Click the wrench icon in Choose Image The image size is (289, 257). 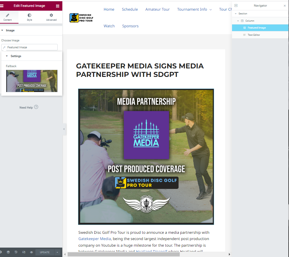coord(4,47)
